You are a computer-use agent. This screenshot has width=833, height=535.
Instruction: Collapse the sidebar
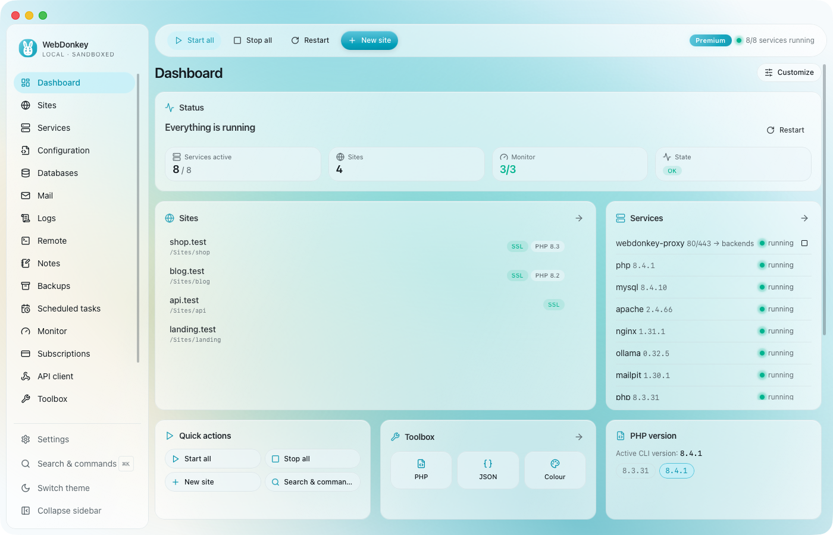(x=77, y=511)
